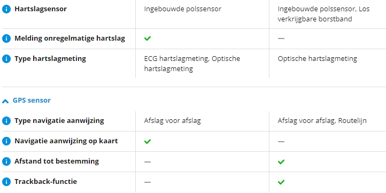The image size is (386, 193).
Task: Click the Hartslagsensor label text
Action: pos(41,9)
